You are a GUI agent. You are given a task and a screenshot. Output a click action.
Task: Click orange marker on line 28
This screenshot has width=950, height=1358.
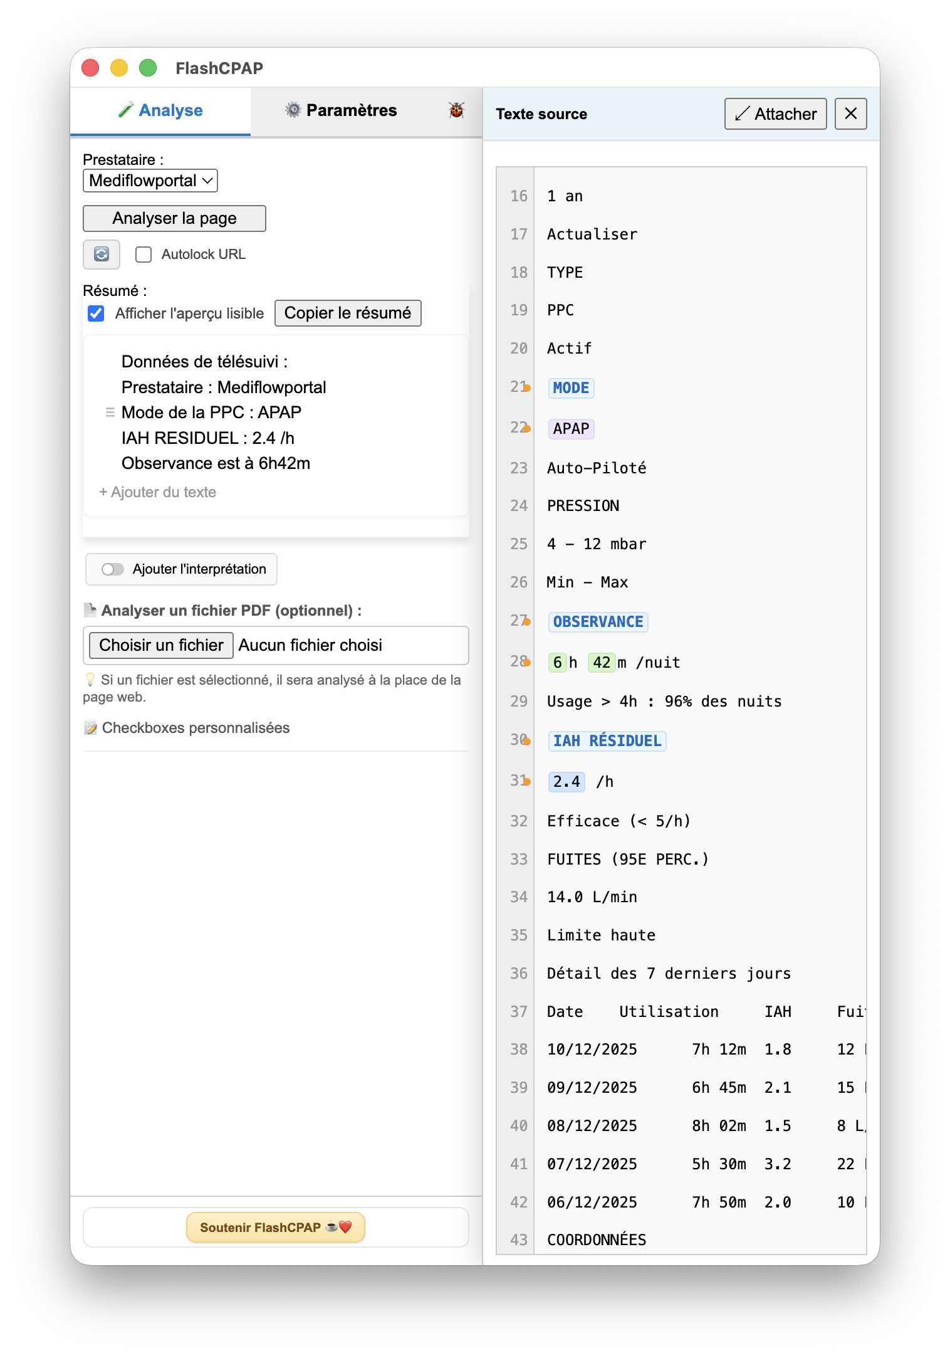(x=527, y=663)
